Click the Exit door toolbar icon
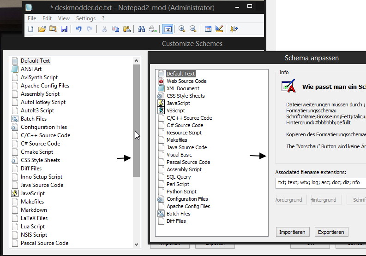The image size is (366, 256). 234,29
